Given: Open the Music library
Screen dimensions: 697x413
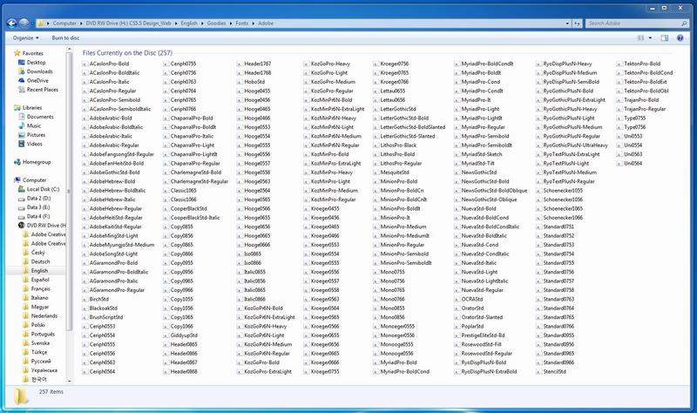Looking at the screenshot, I should coord(30,125).
